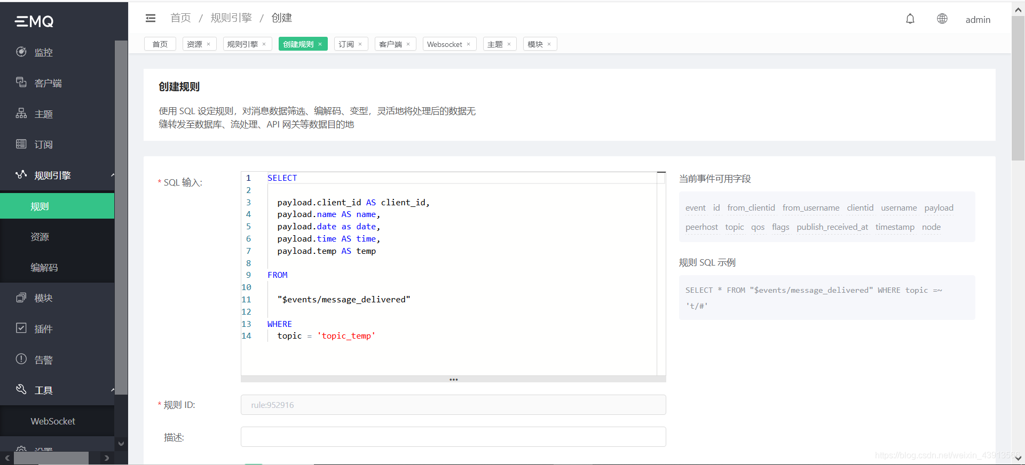
Task: Insert the from_username field
Action: (811, 208)
